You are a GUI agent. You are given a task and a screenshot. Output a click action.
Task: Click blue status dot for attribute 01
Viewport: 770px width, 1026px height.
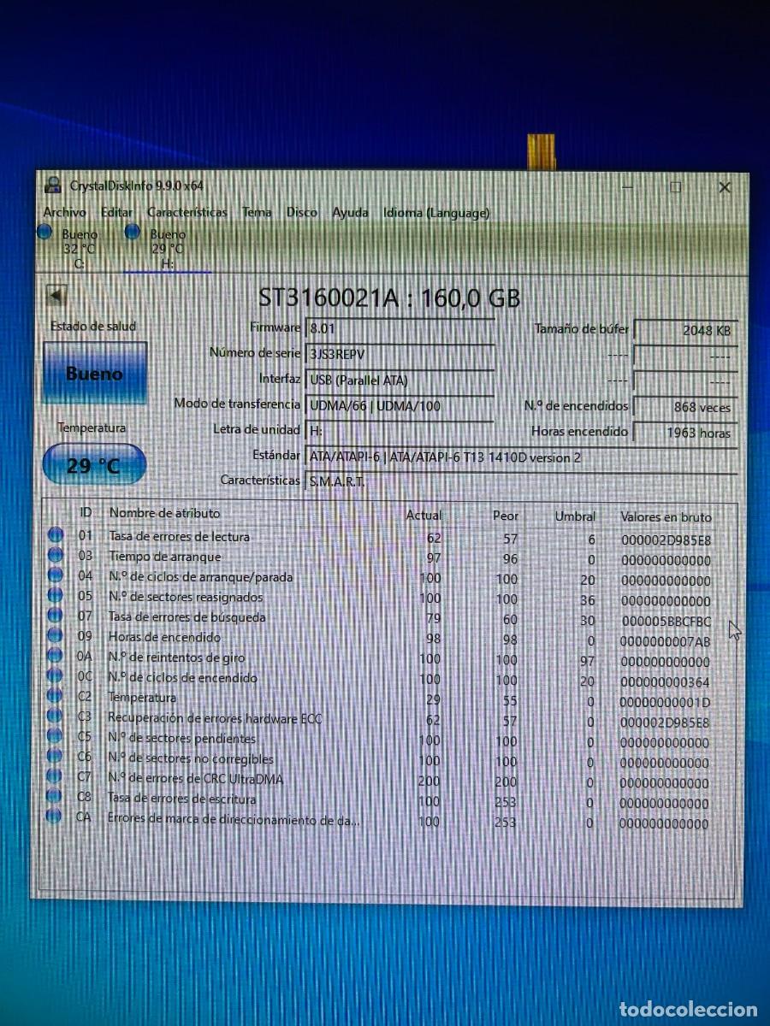coord(56,535)
